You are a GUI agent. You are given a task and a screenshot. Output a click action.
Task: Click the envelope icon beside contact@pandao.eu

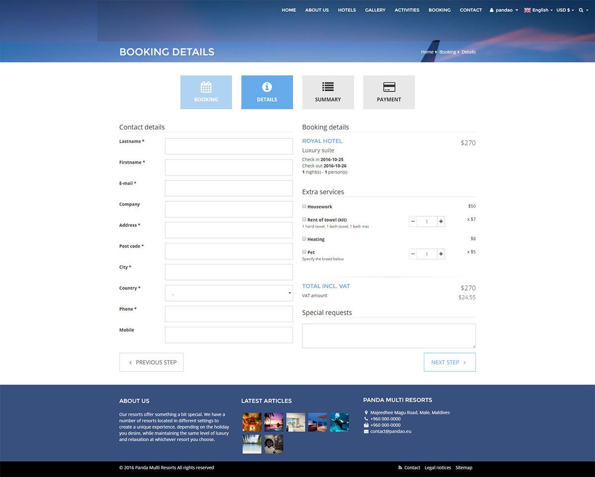click(366, 431)
